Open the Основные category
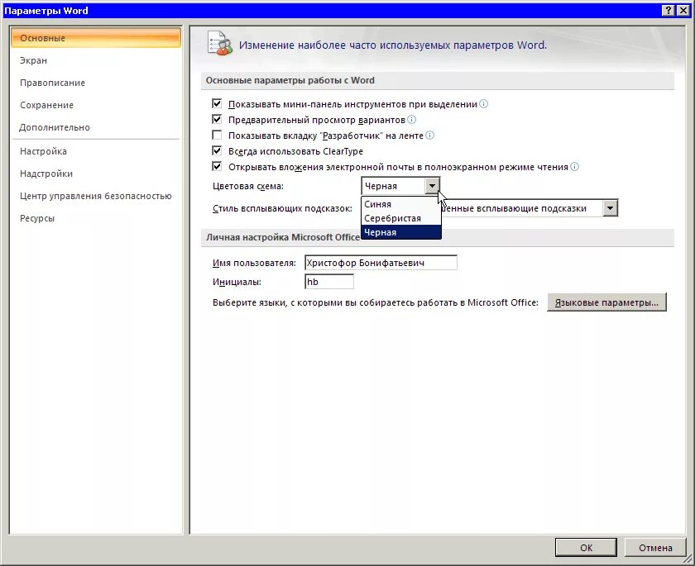The image size is (695, 566). click(x=96, y=38)
